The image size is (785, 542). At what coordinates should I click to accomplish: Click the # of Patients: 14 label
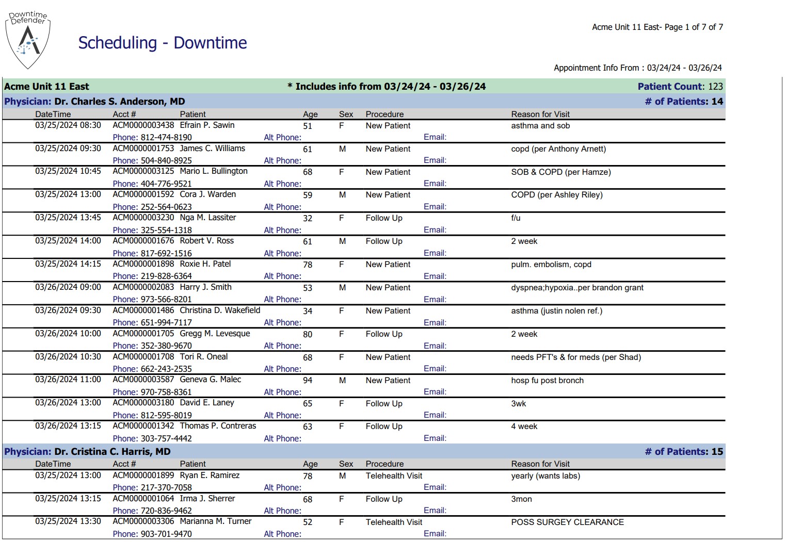tap(684, 101)
